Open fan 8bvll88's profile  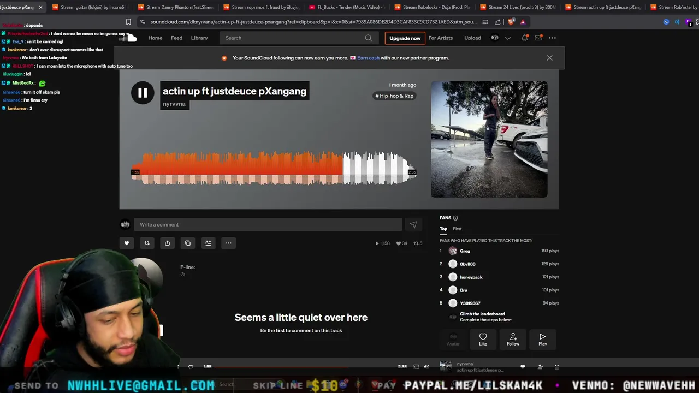tap(467, 264)
